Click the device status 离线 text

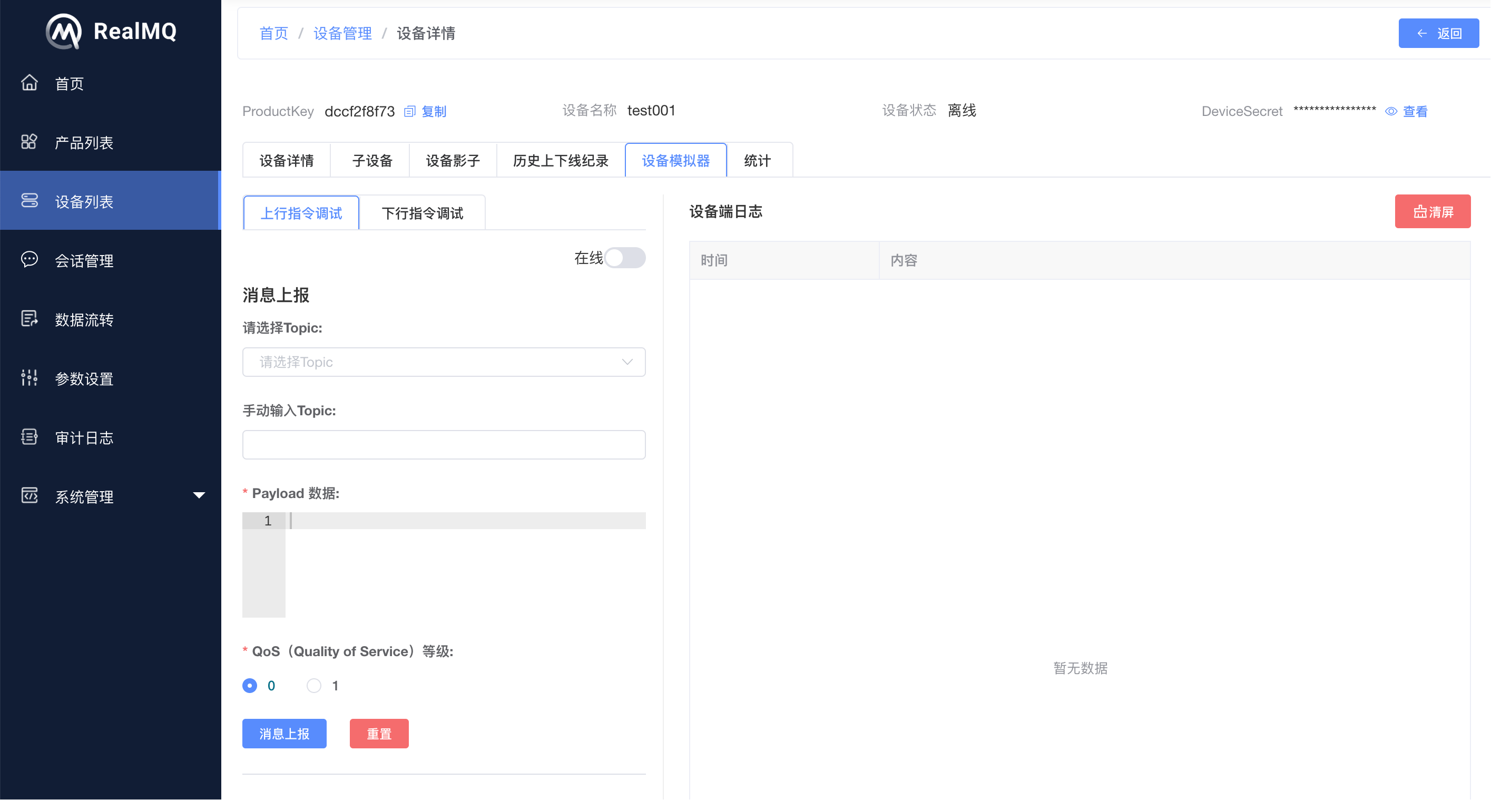(x=962, y=110)
